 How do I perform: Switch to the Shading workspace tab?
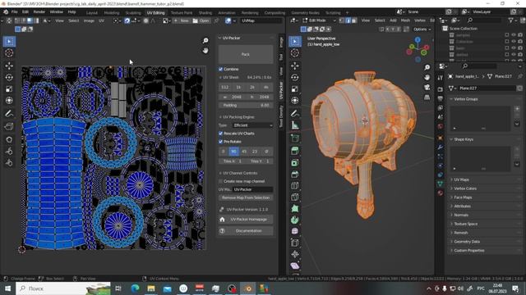[x=205, y=13]
